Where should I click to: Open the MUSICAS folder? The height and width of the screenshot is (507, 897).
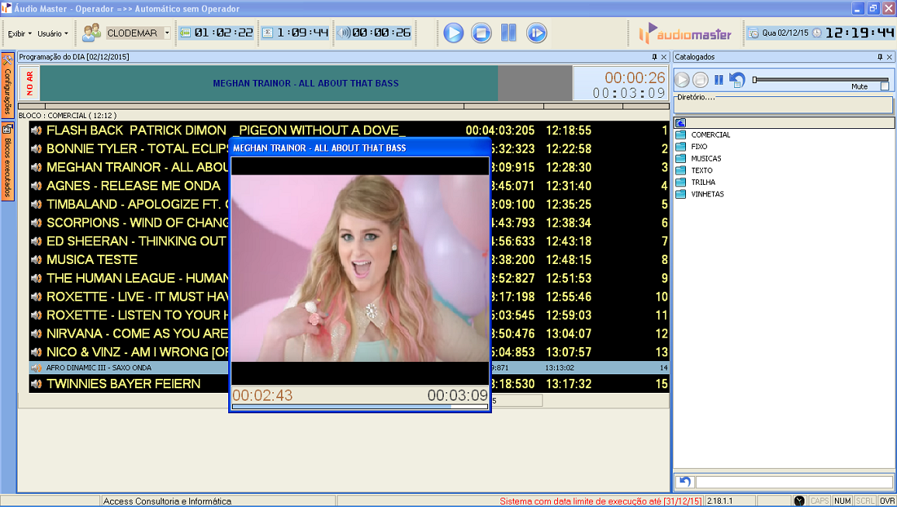pos(705,158)
